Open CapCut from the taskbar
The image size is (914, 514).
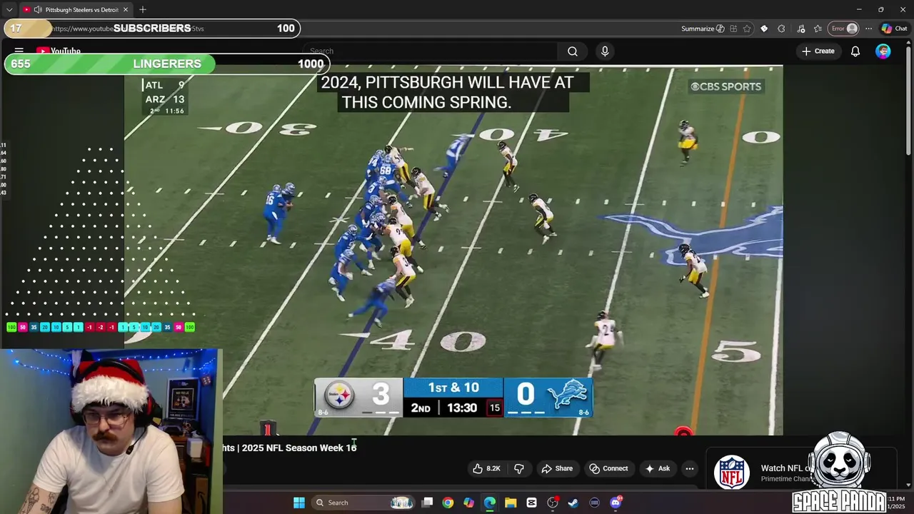pyautogui.click(x=531, y=503)
